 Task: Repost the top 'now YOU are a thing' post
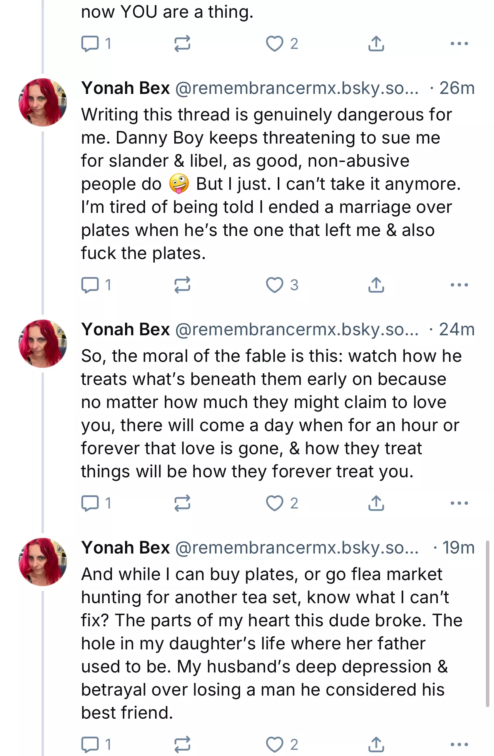[x=182, y=43]
